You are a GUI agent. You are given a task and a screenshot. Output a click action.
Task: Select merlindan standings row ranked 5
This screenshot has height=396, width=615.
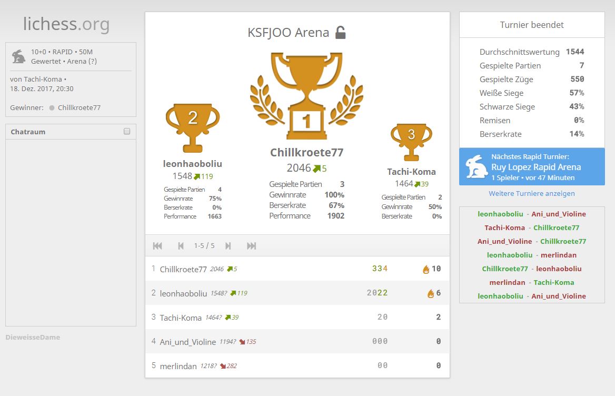click(x=297, y=366)
